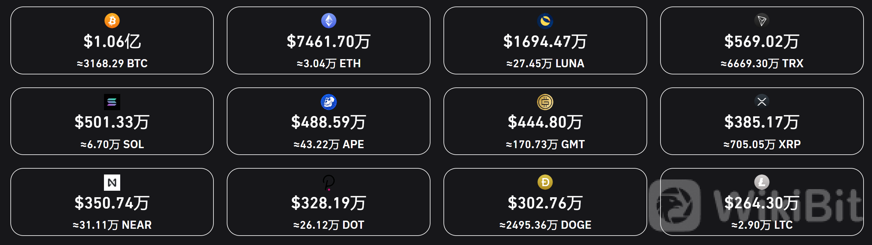Click the TRON triangle icon
This screenshot has width=872, height=245.
[x=762, y=21]
